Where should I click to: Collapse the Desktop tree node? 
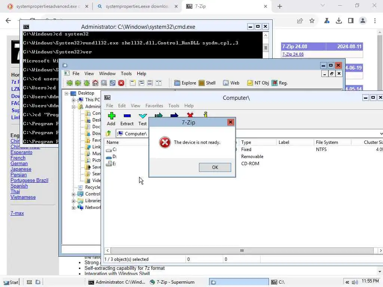67,93
